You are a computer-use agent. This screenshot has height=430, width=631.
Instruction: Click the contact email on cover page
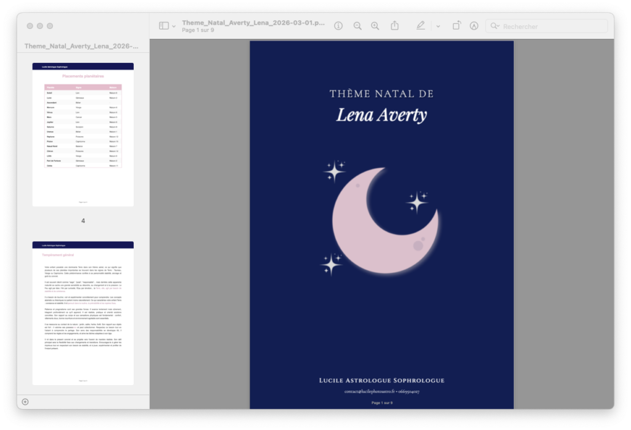click(x=369, y=391)
